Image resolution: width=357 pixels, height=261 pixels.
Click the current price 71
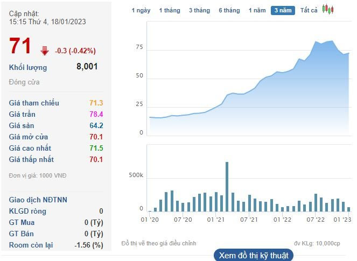click(20, 46)
